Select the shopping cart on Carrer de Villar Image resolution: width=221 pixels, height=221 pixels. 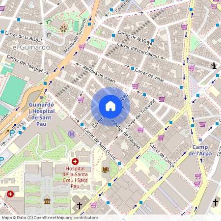click(135, 86)
